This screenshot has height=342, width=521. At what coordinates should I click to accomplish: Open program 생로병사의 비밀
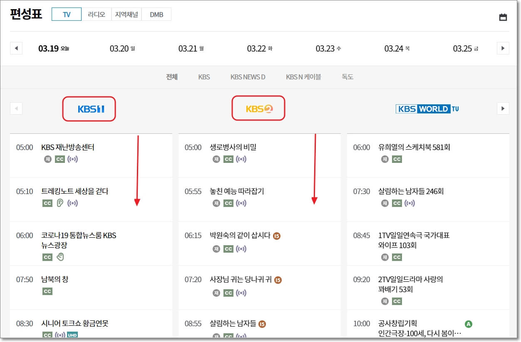[233, 147]
